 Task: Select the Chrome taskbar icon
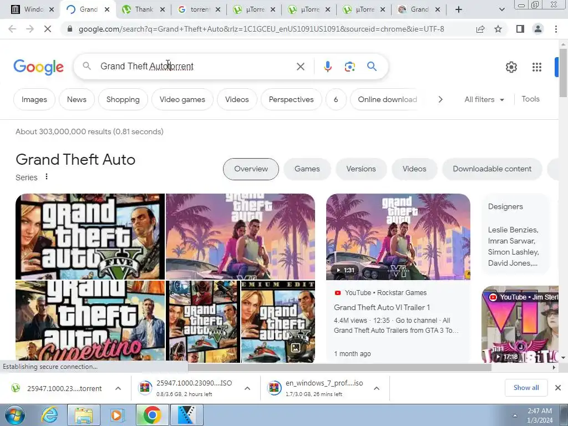pyautogui.click(x=152, y=415)
